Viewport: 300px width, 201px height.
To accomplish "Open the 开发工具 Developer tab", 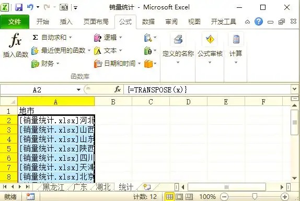I will point(224,21).
